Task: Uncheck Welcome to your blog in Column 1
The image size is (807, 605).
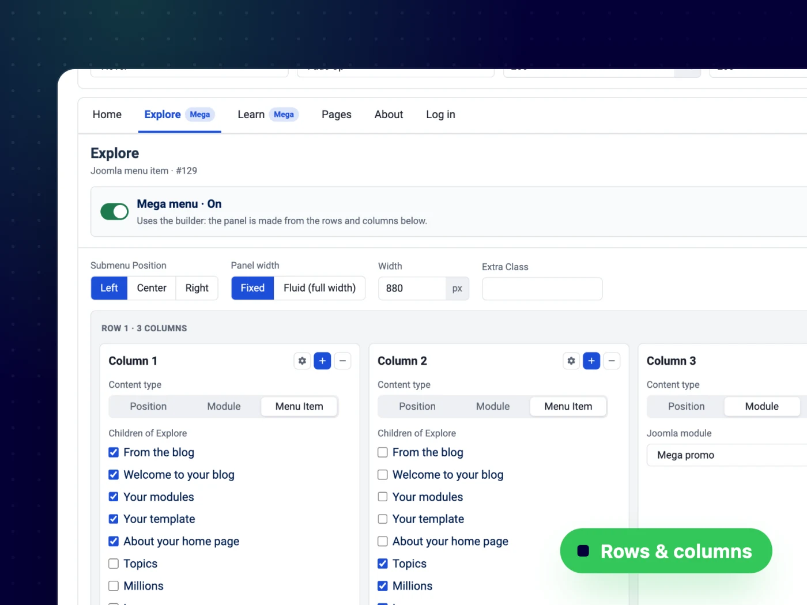Action: [114, 475]
